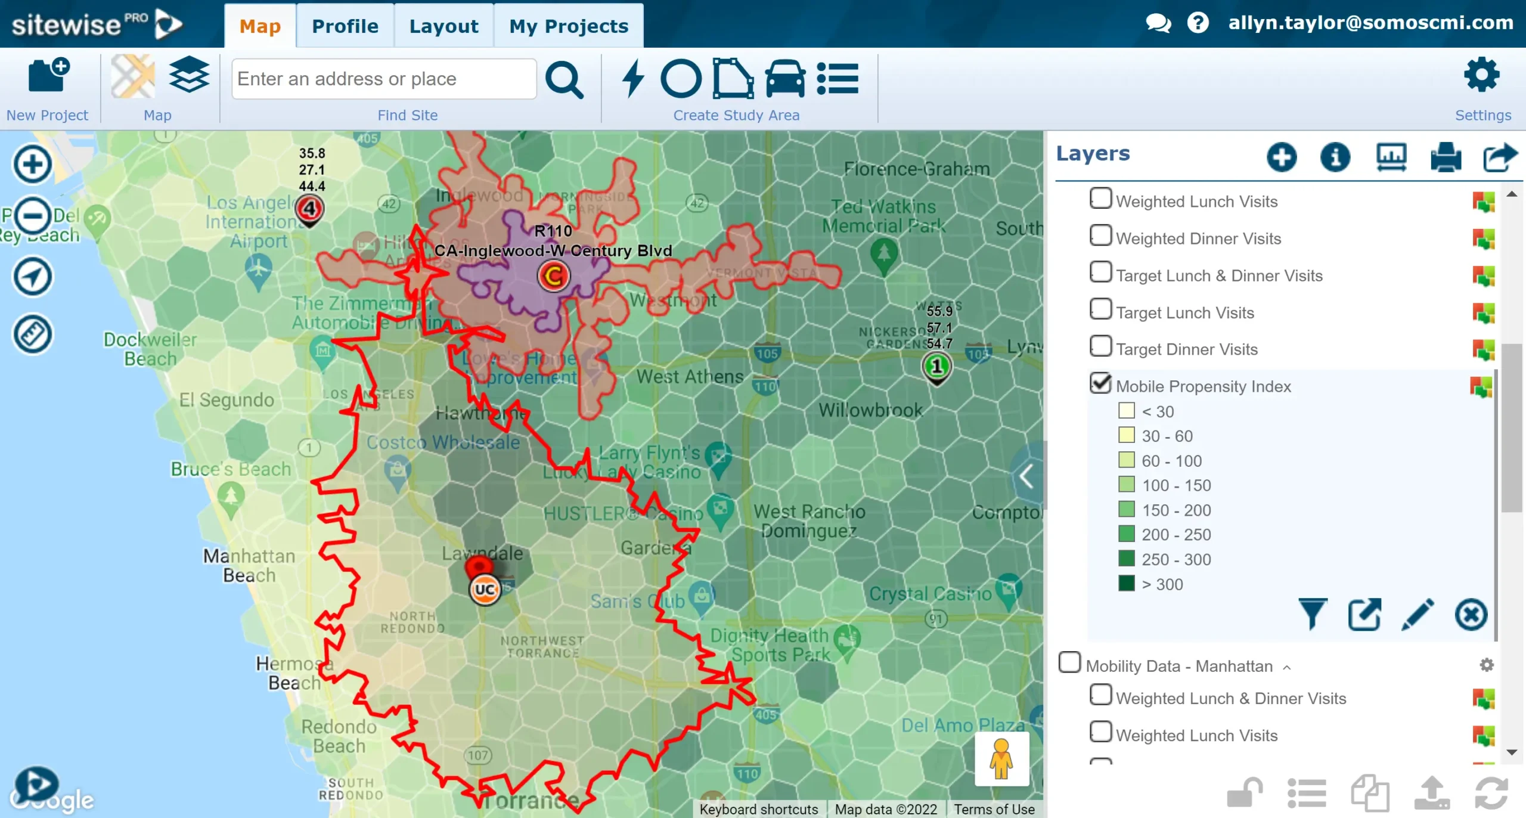1526x818 pixels.
Task: Open thematic options for Target Dinner Visits
Action: [1483, 349]
